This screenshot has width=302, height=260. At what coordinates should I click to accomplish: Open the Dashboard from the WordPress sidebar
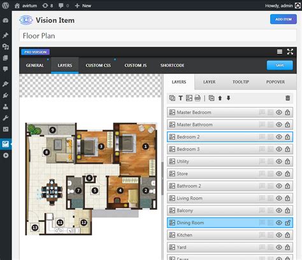pos(6,20)
